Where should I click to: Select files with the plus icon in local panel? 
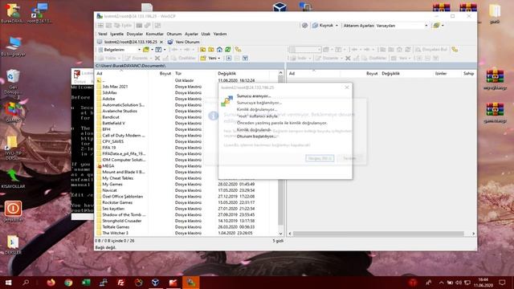tap(229, 58)
